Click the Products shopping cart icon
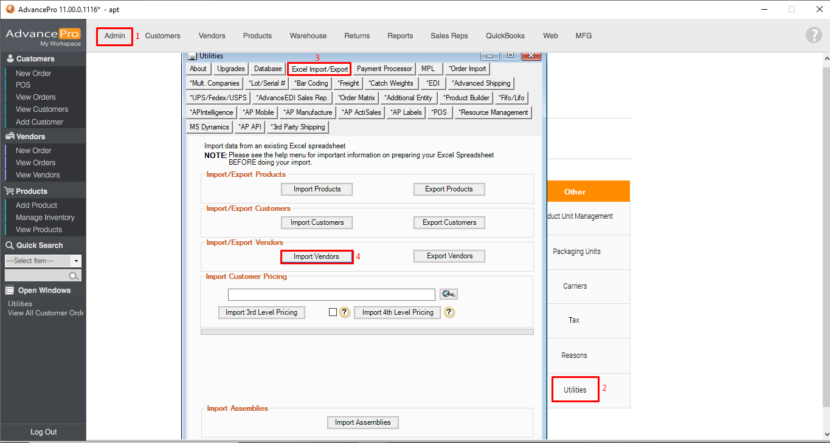830x443 pixels. click(10, 191)
